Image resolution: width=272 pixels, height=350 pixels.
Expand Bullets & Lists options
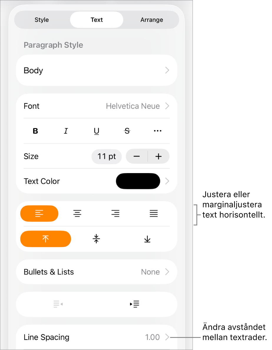(x=96, y=272)
